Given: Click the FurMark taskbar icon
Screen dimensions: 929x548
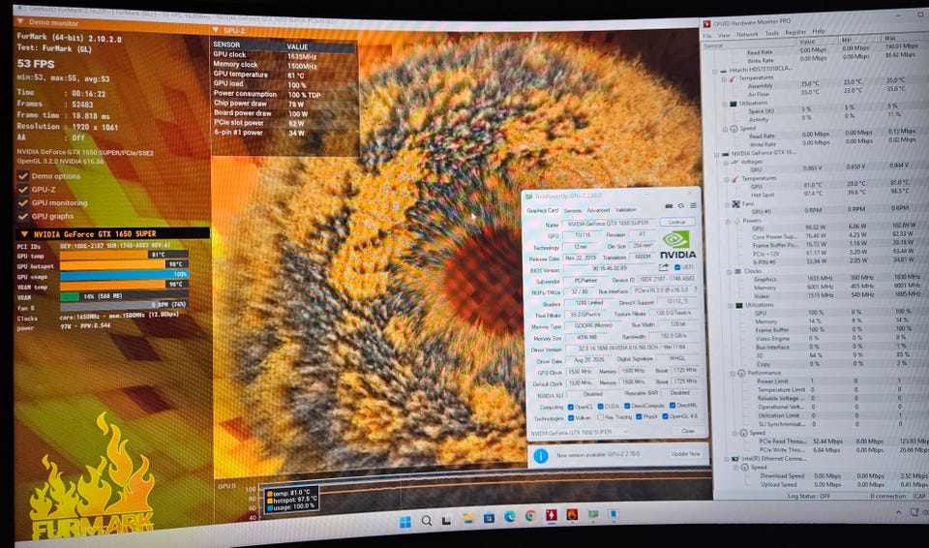Looking at the screenshot, I should pos(572,513).
